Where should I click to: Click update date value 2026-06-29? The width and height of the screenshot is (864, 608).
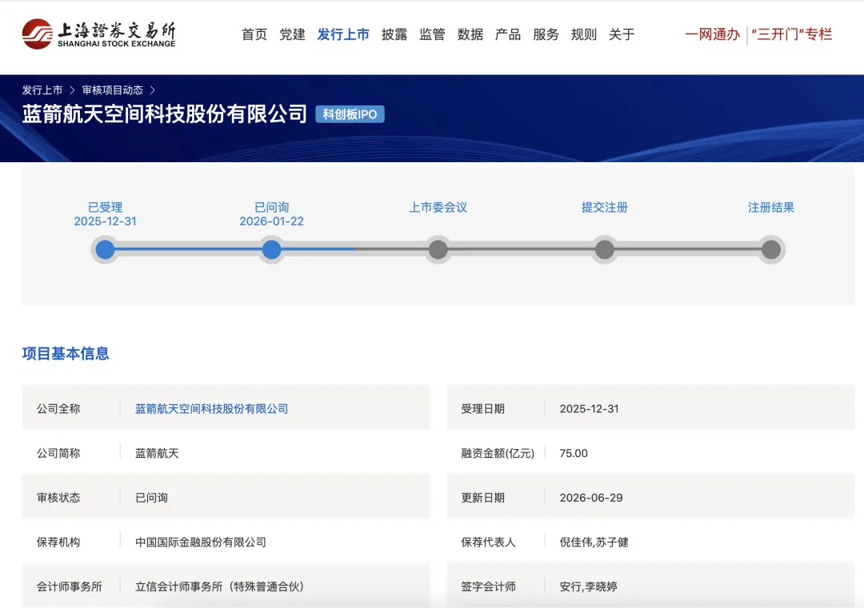[x=591, y=498]
